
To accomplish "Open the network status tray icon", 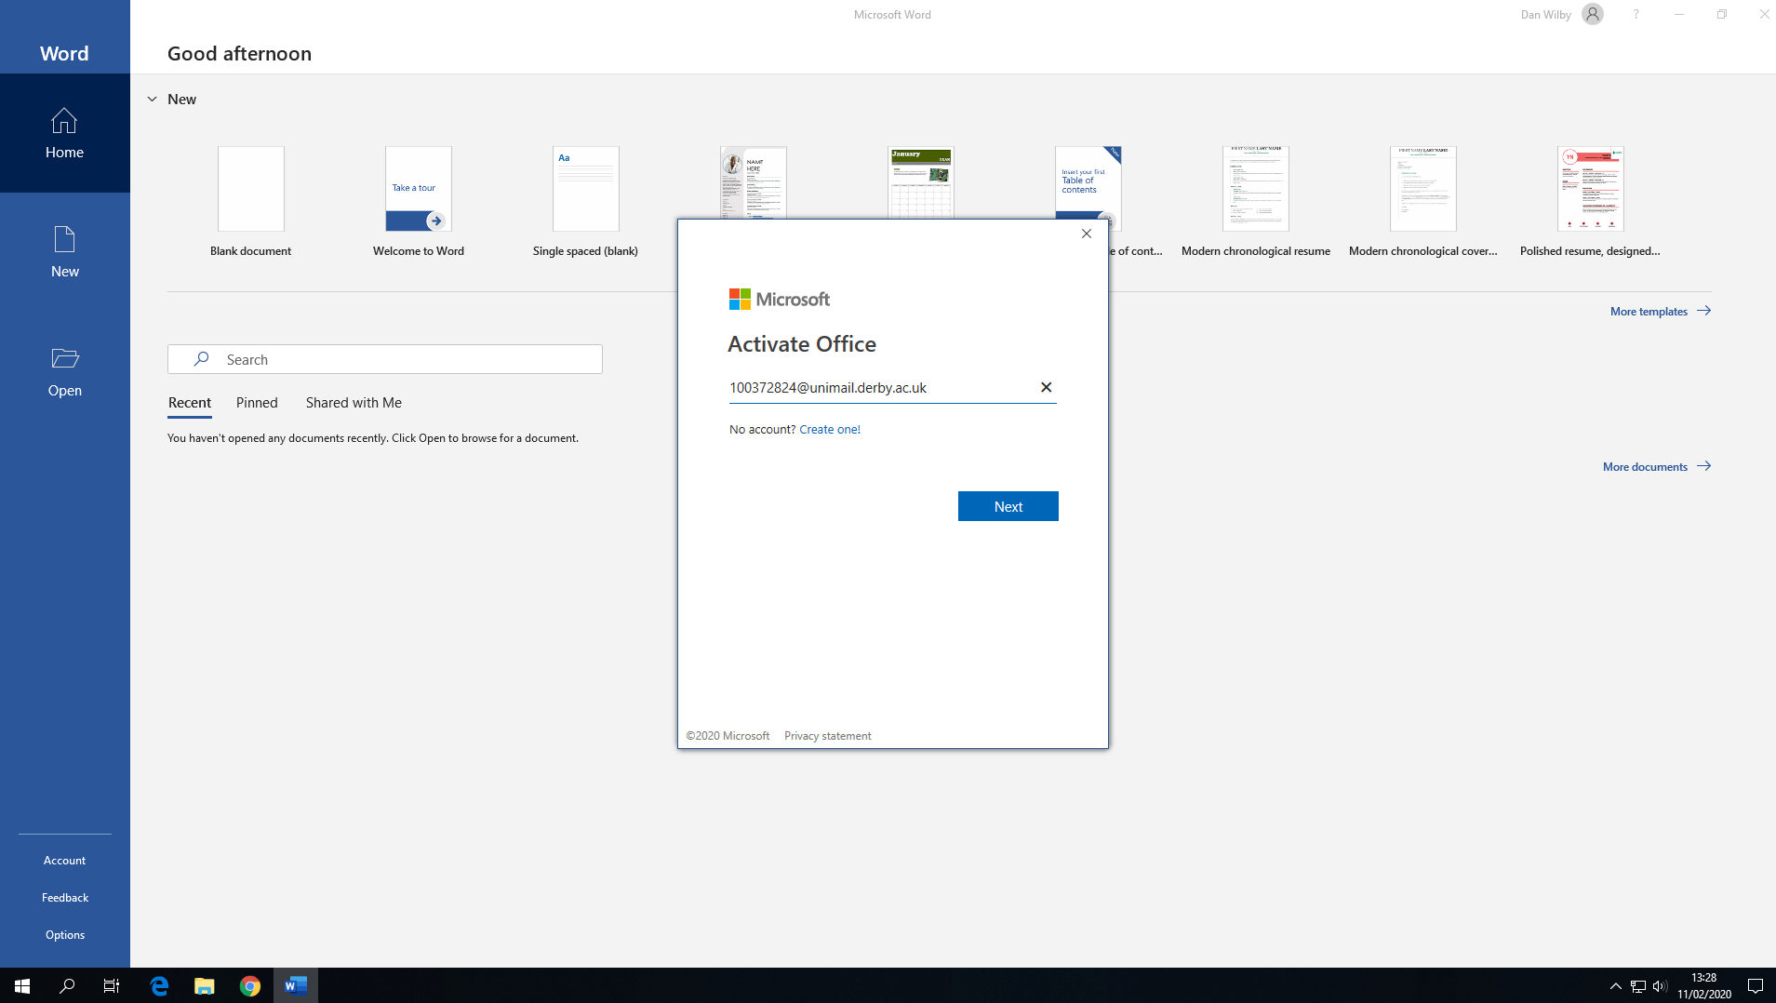I will [x=1638, y=986].
